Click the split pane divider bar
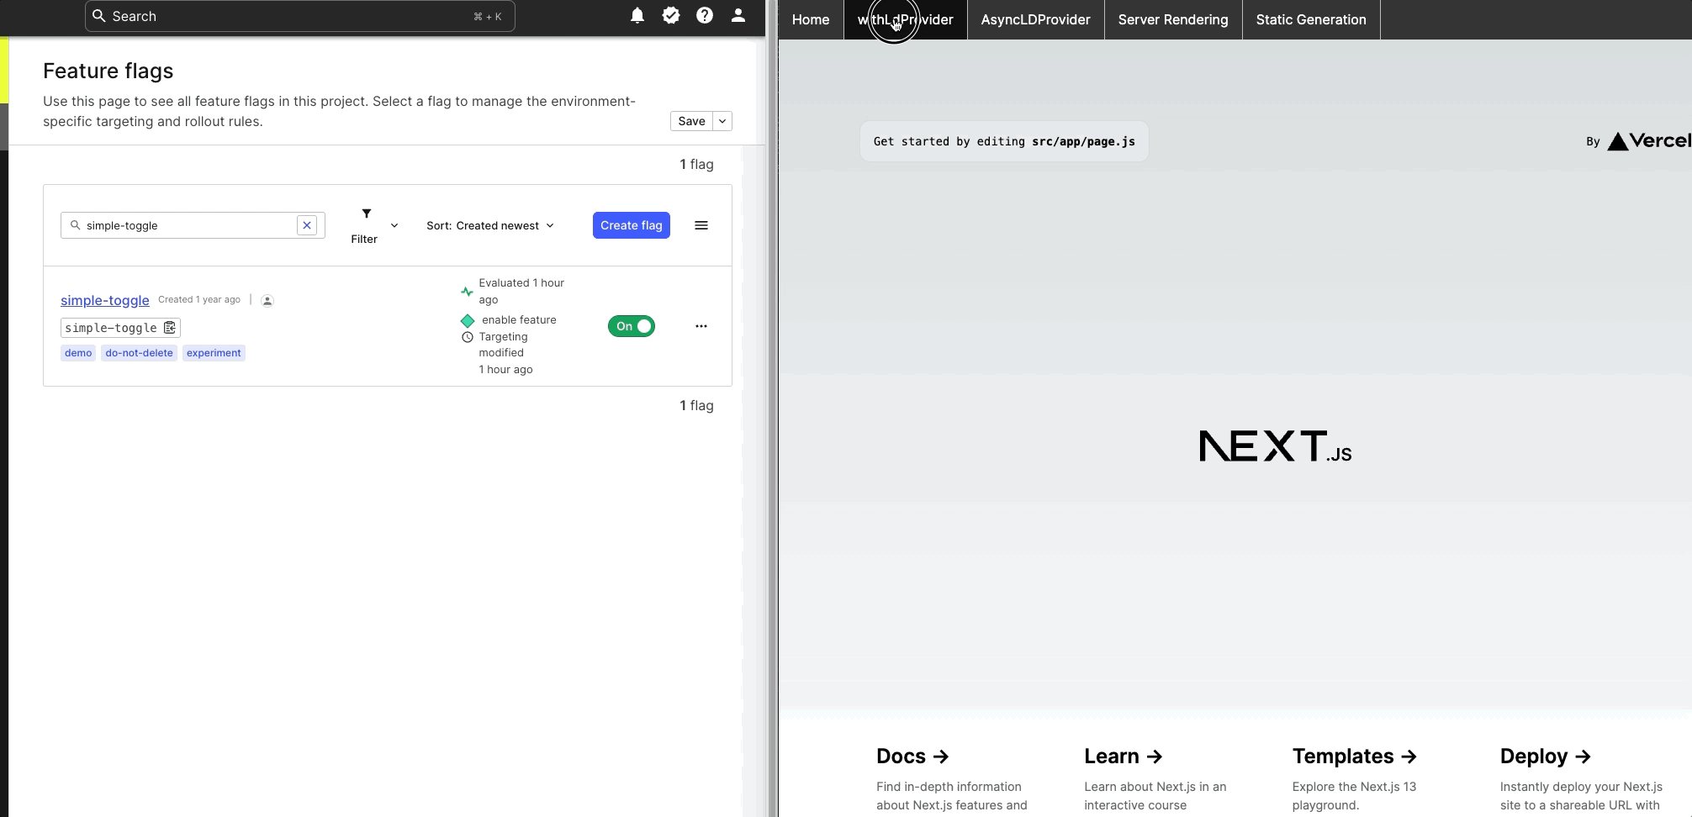Viewport: 1692px width, 817px height. pos(772,408)
